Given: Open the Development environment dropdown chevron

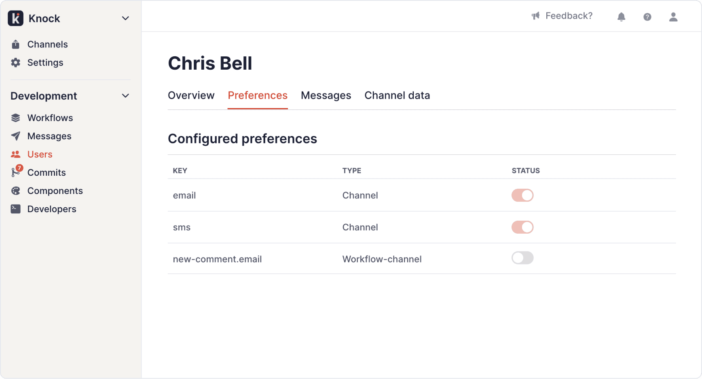Looking at the screenshot, I should pyautogui.click(x=125, y=96).
